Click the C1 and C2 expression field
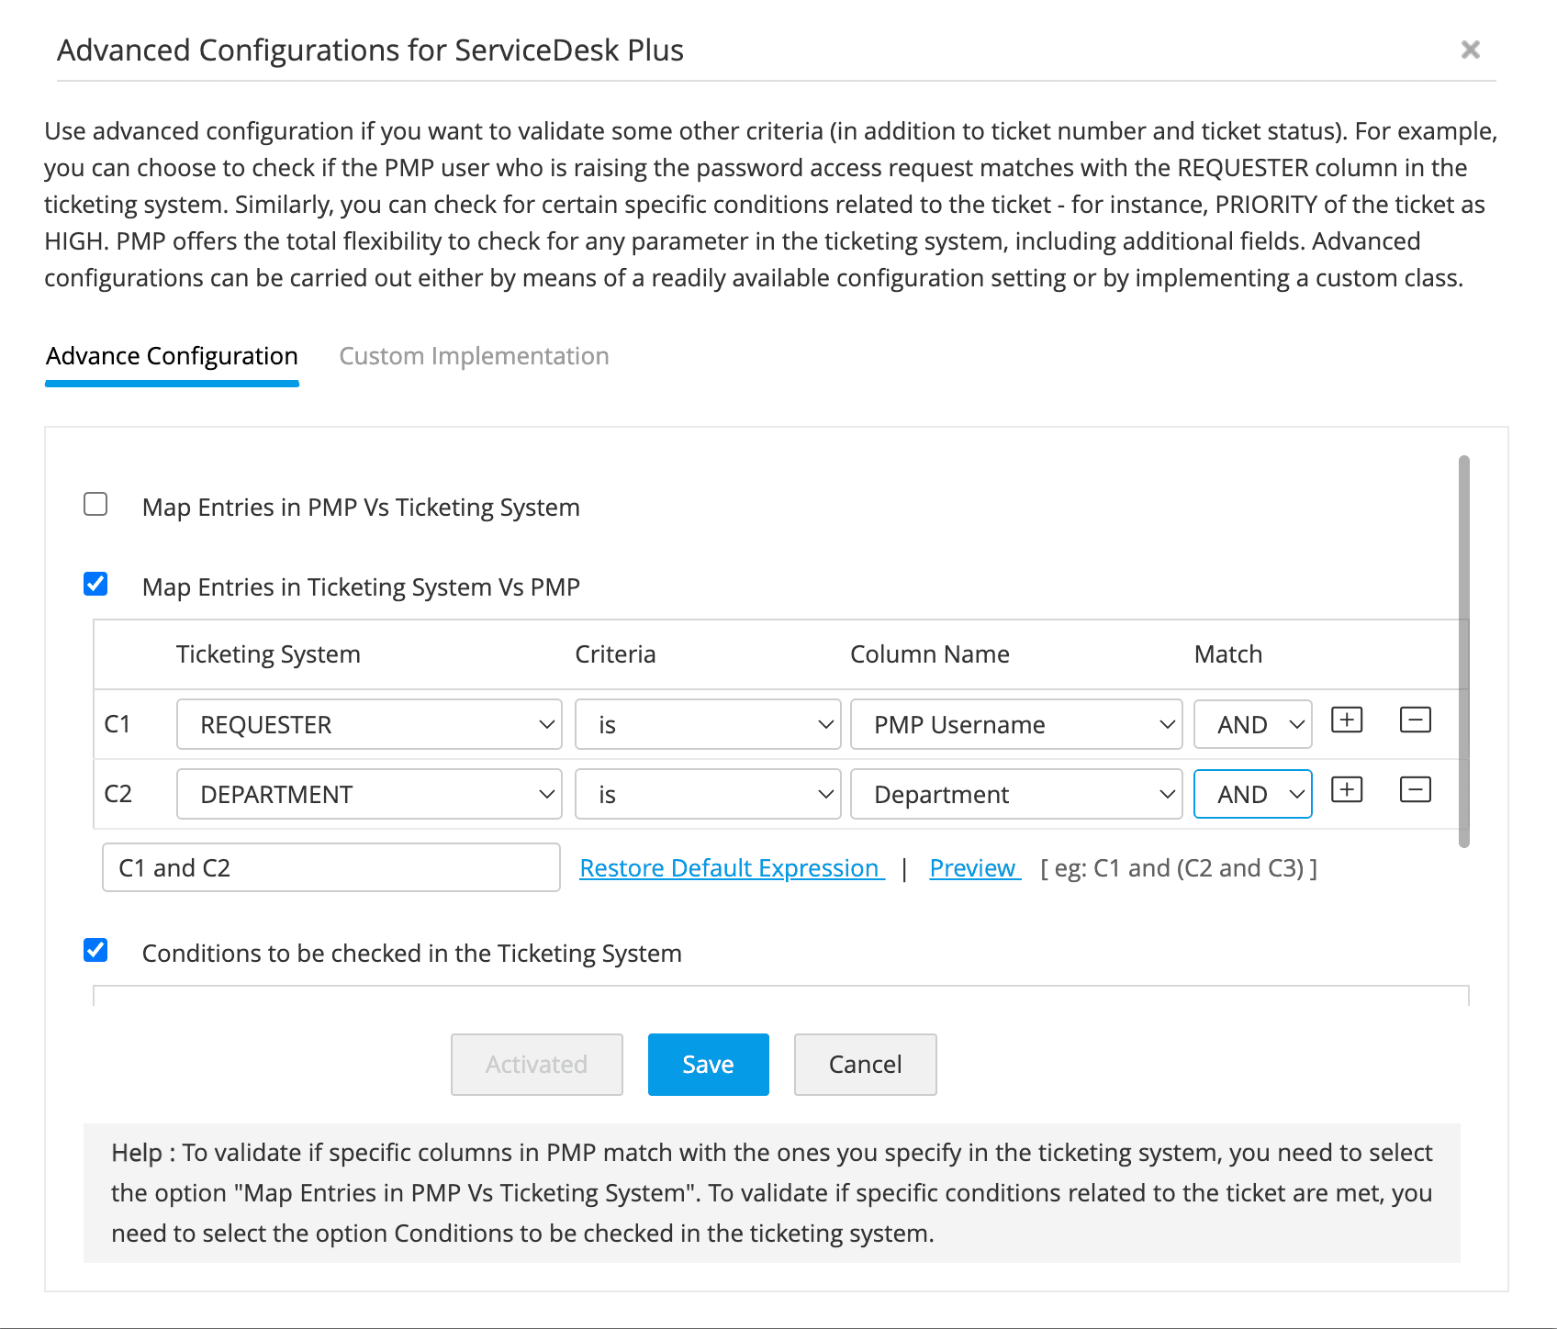 tap(330, 868)
